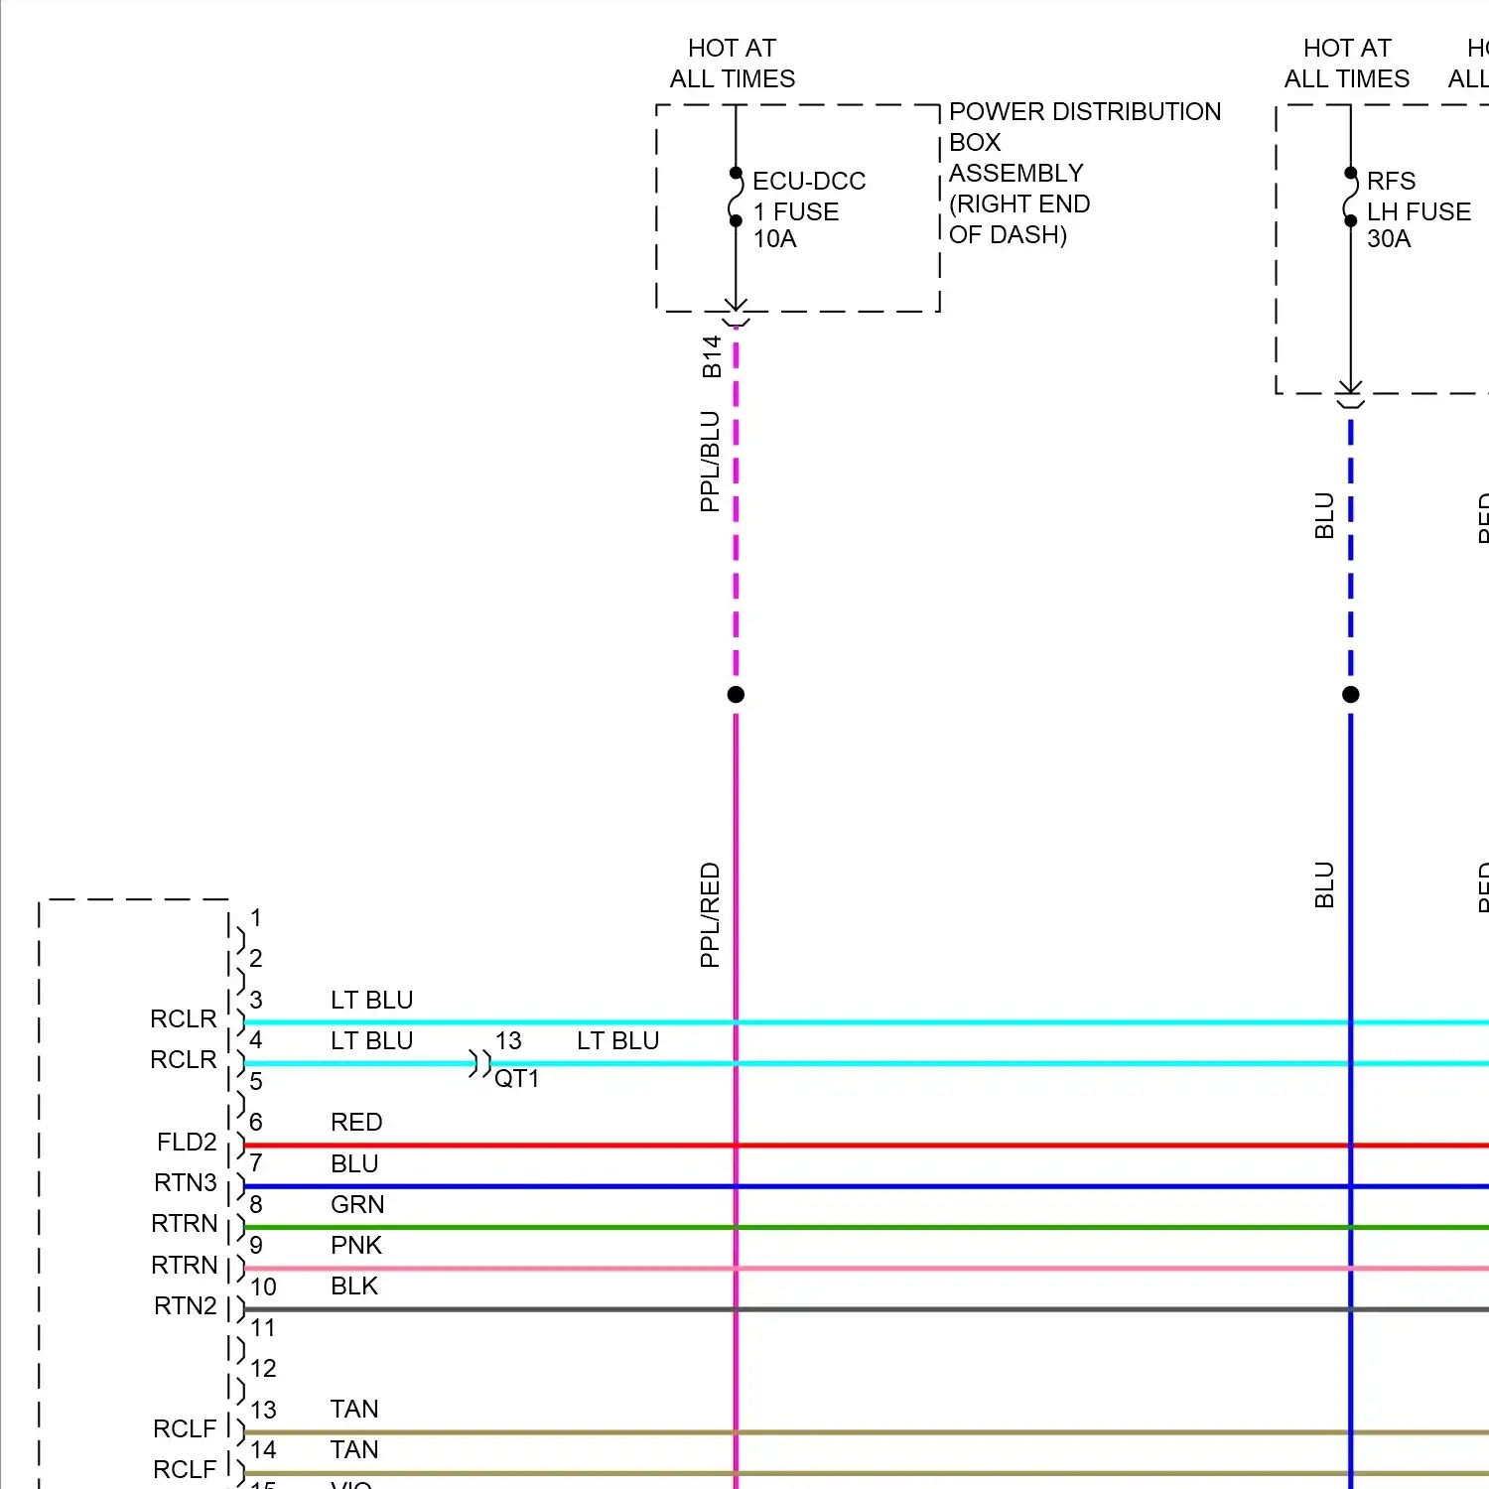
Task: Click pin number 11 on the module connector
Action: coord(263,1328)
